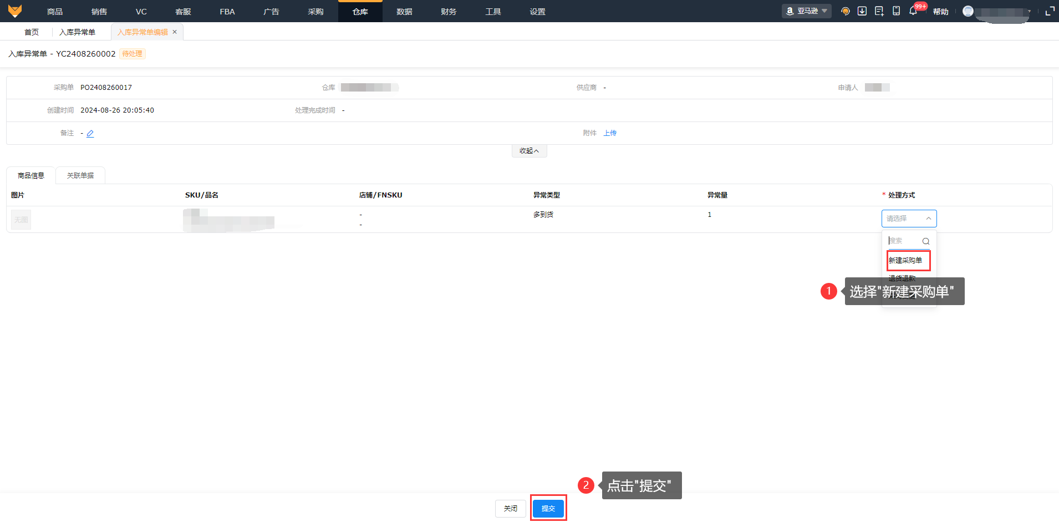
Task: Open the 广告 menu in the top navigation
Action: point(271,12)
